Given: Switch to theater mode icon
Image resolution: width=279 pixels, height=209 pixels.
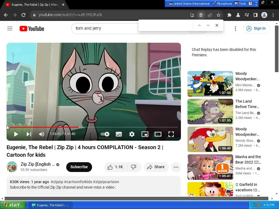Looking at the screenshot, I should tap(158, 134).
